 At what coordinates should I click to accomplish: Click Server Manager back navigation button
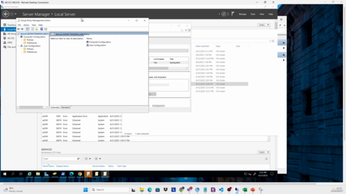click(6, 14)
